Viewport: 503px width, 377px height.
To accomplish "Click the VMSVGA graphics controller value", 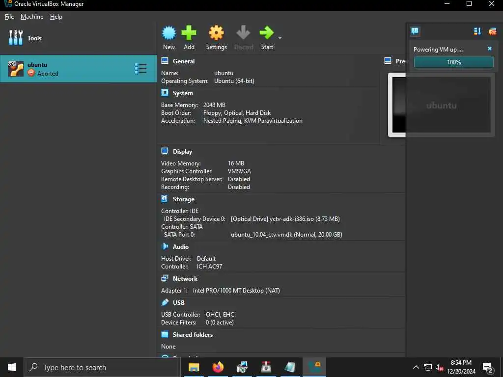I will (239, 171).
